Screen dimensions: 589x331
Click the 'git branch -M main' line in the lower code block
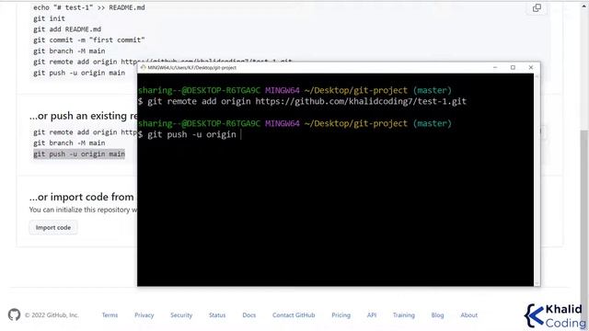click(69, 143)
